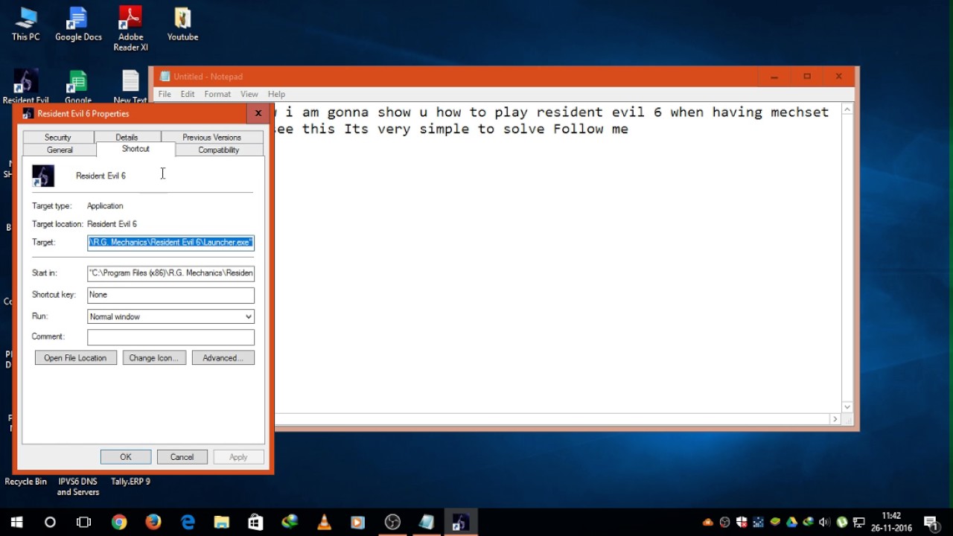Open the Windows Store taskbar icon
Screen dimensions: 953x536
click(x=255, y=522)
